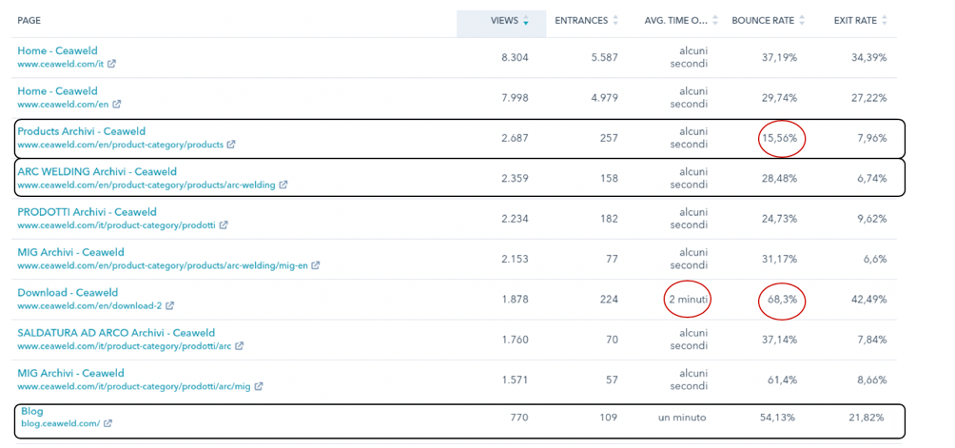Select bounce rate value 15,56%
This screenshot has height=448, width=955.
(779, 138)
